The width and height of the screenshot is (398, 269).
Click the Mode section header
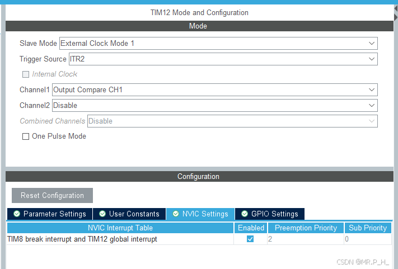tap(199, 26)
